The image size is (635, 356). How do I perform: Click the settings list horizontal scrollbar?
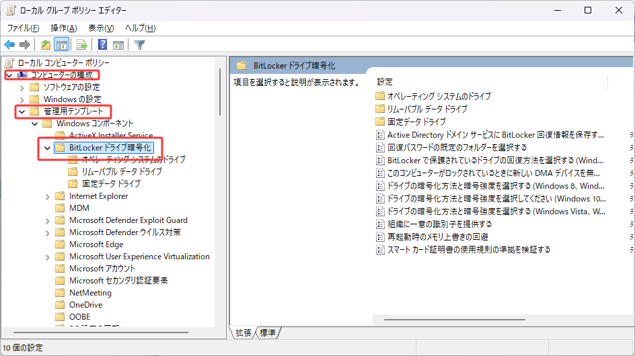[x=454, y=320]
